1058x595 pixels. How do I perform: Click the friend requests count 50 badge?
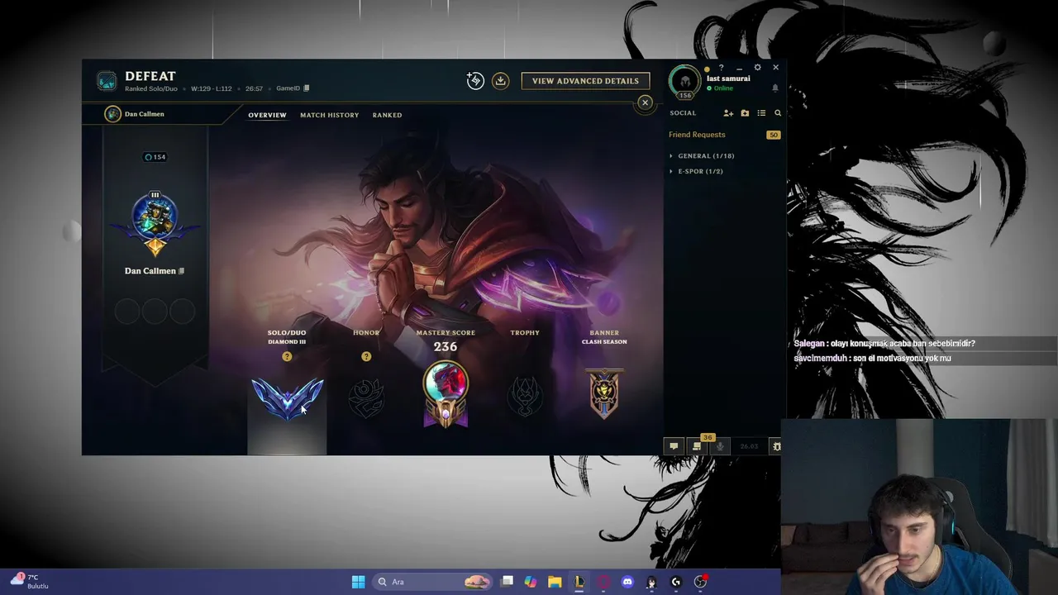coord(774,135)
